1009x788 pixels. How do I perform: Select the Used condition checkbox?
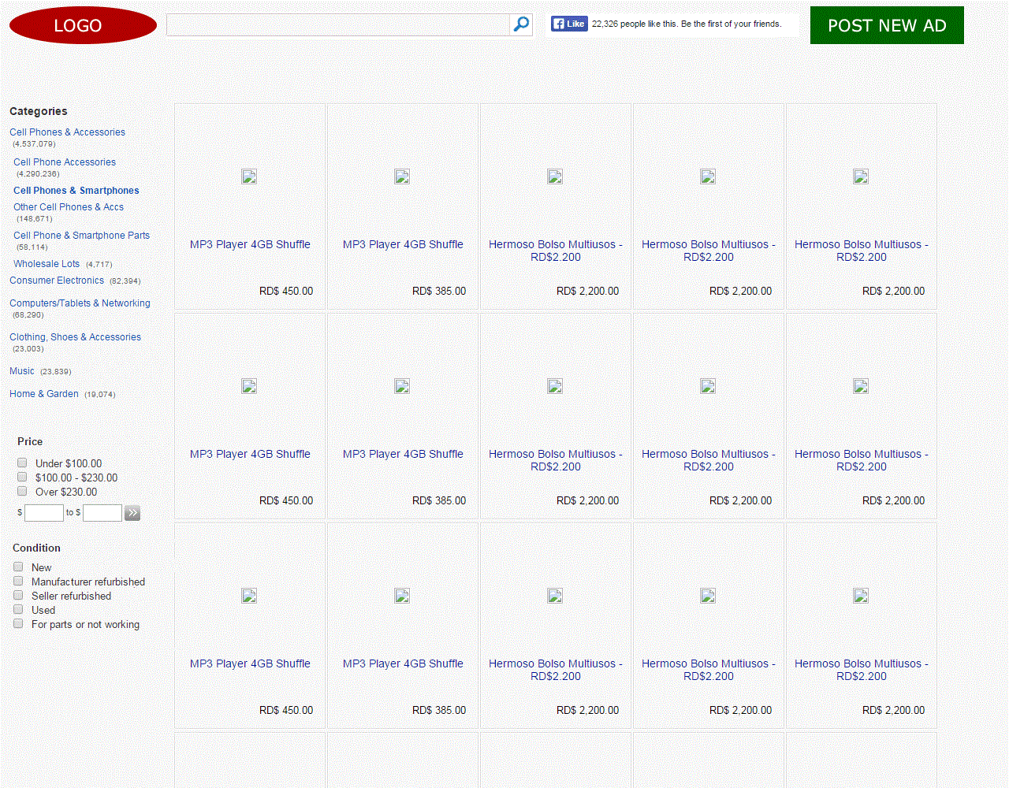[18, 609]
